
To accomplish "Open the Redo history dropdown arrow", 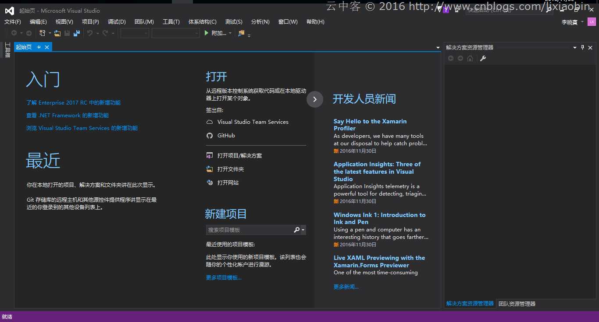I will (x=113, y=33).
